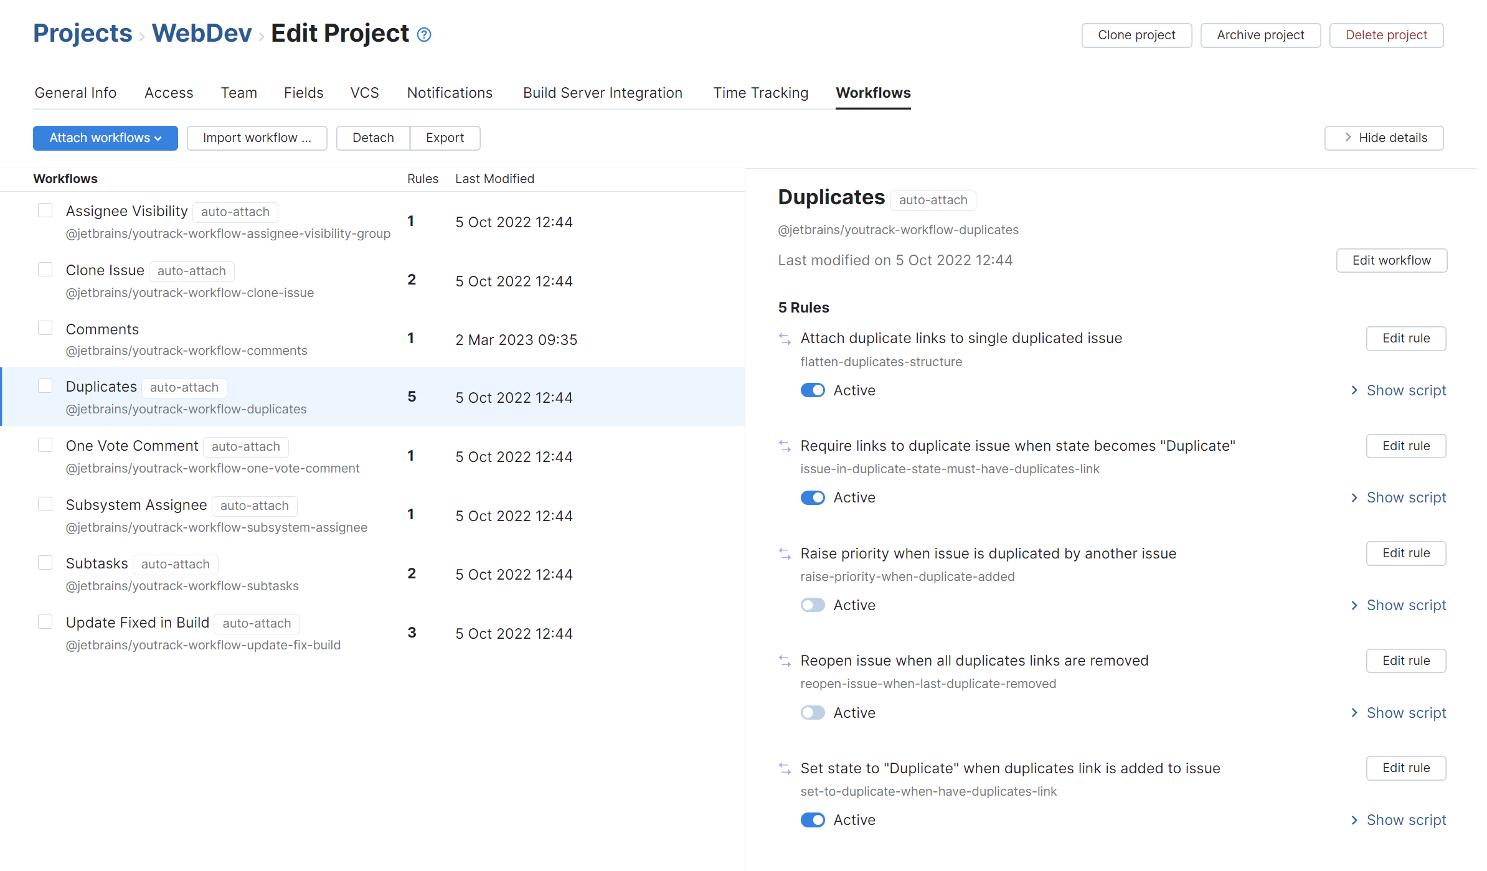Check the Assignee Visibility workflow checkbox
Viewport: 1487px width, 871px height.
45,210
